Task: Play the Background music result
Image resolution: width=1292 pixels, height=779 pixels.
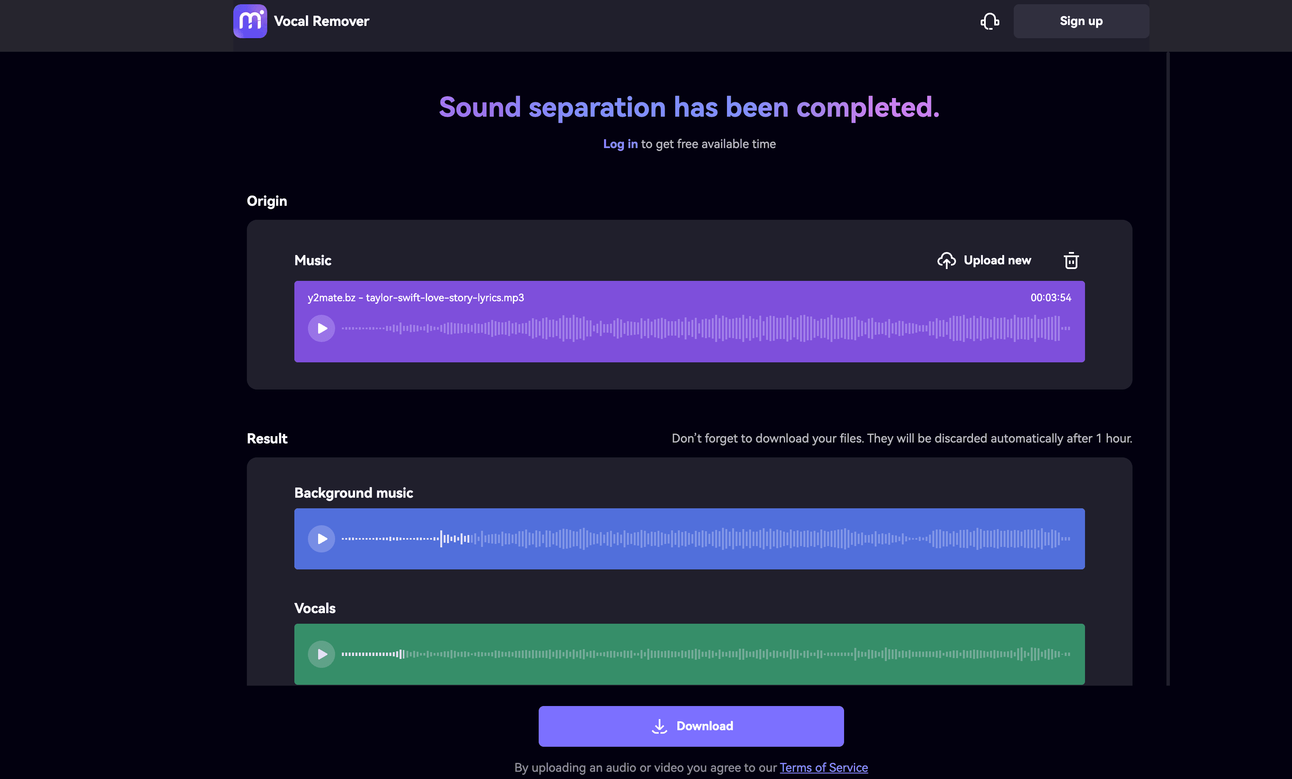Action: click(322, 539)
